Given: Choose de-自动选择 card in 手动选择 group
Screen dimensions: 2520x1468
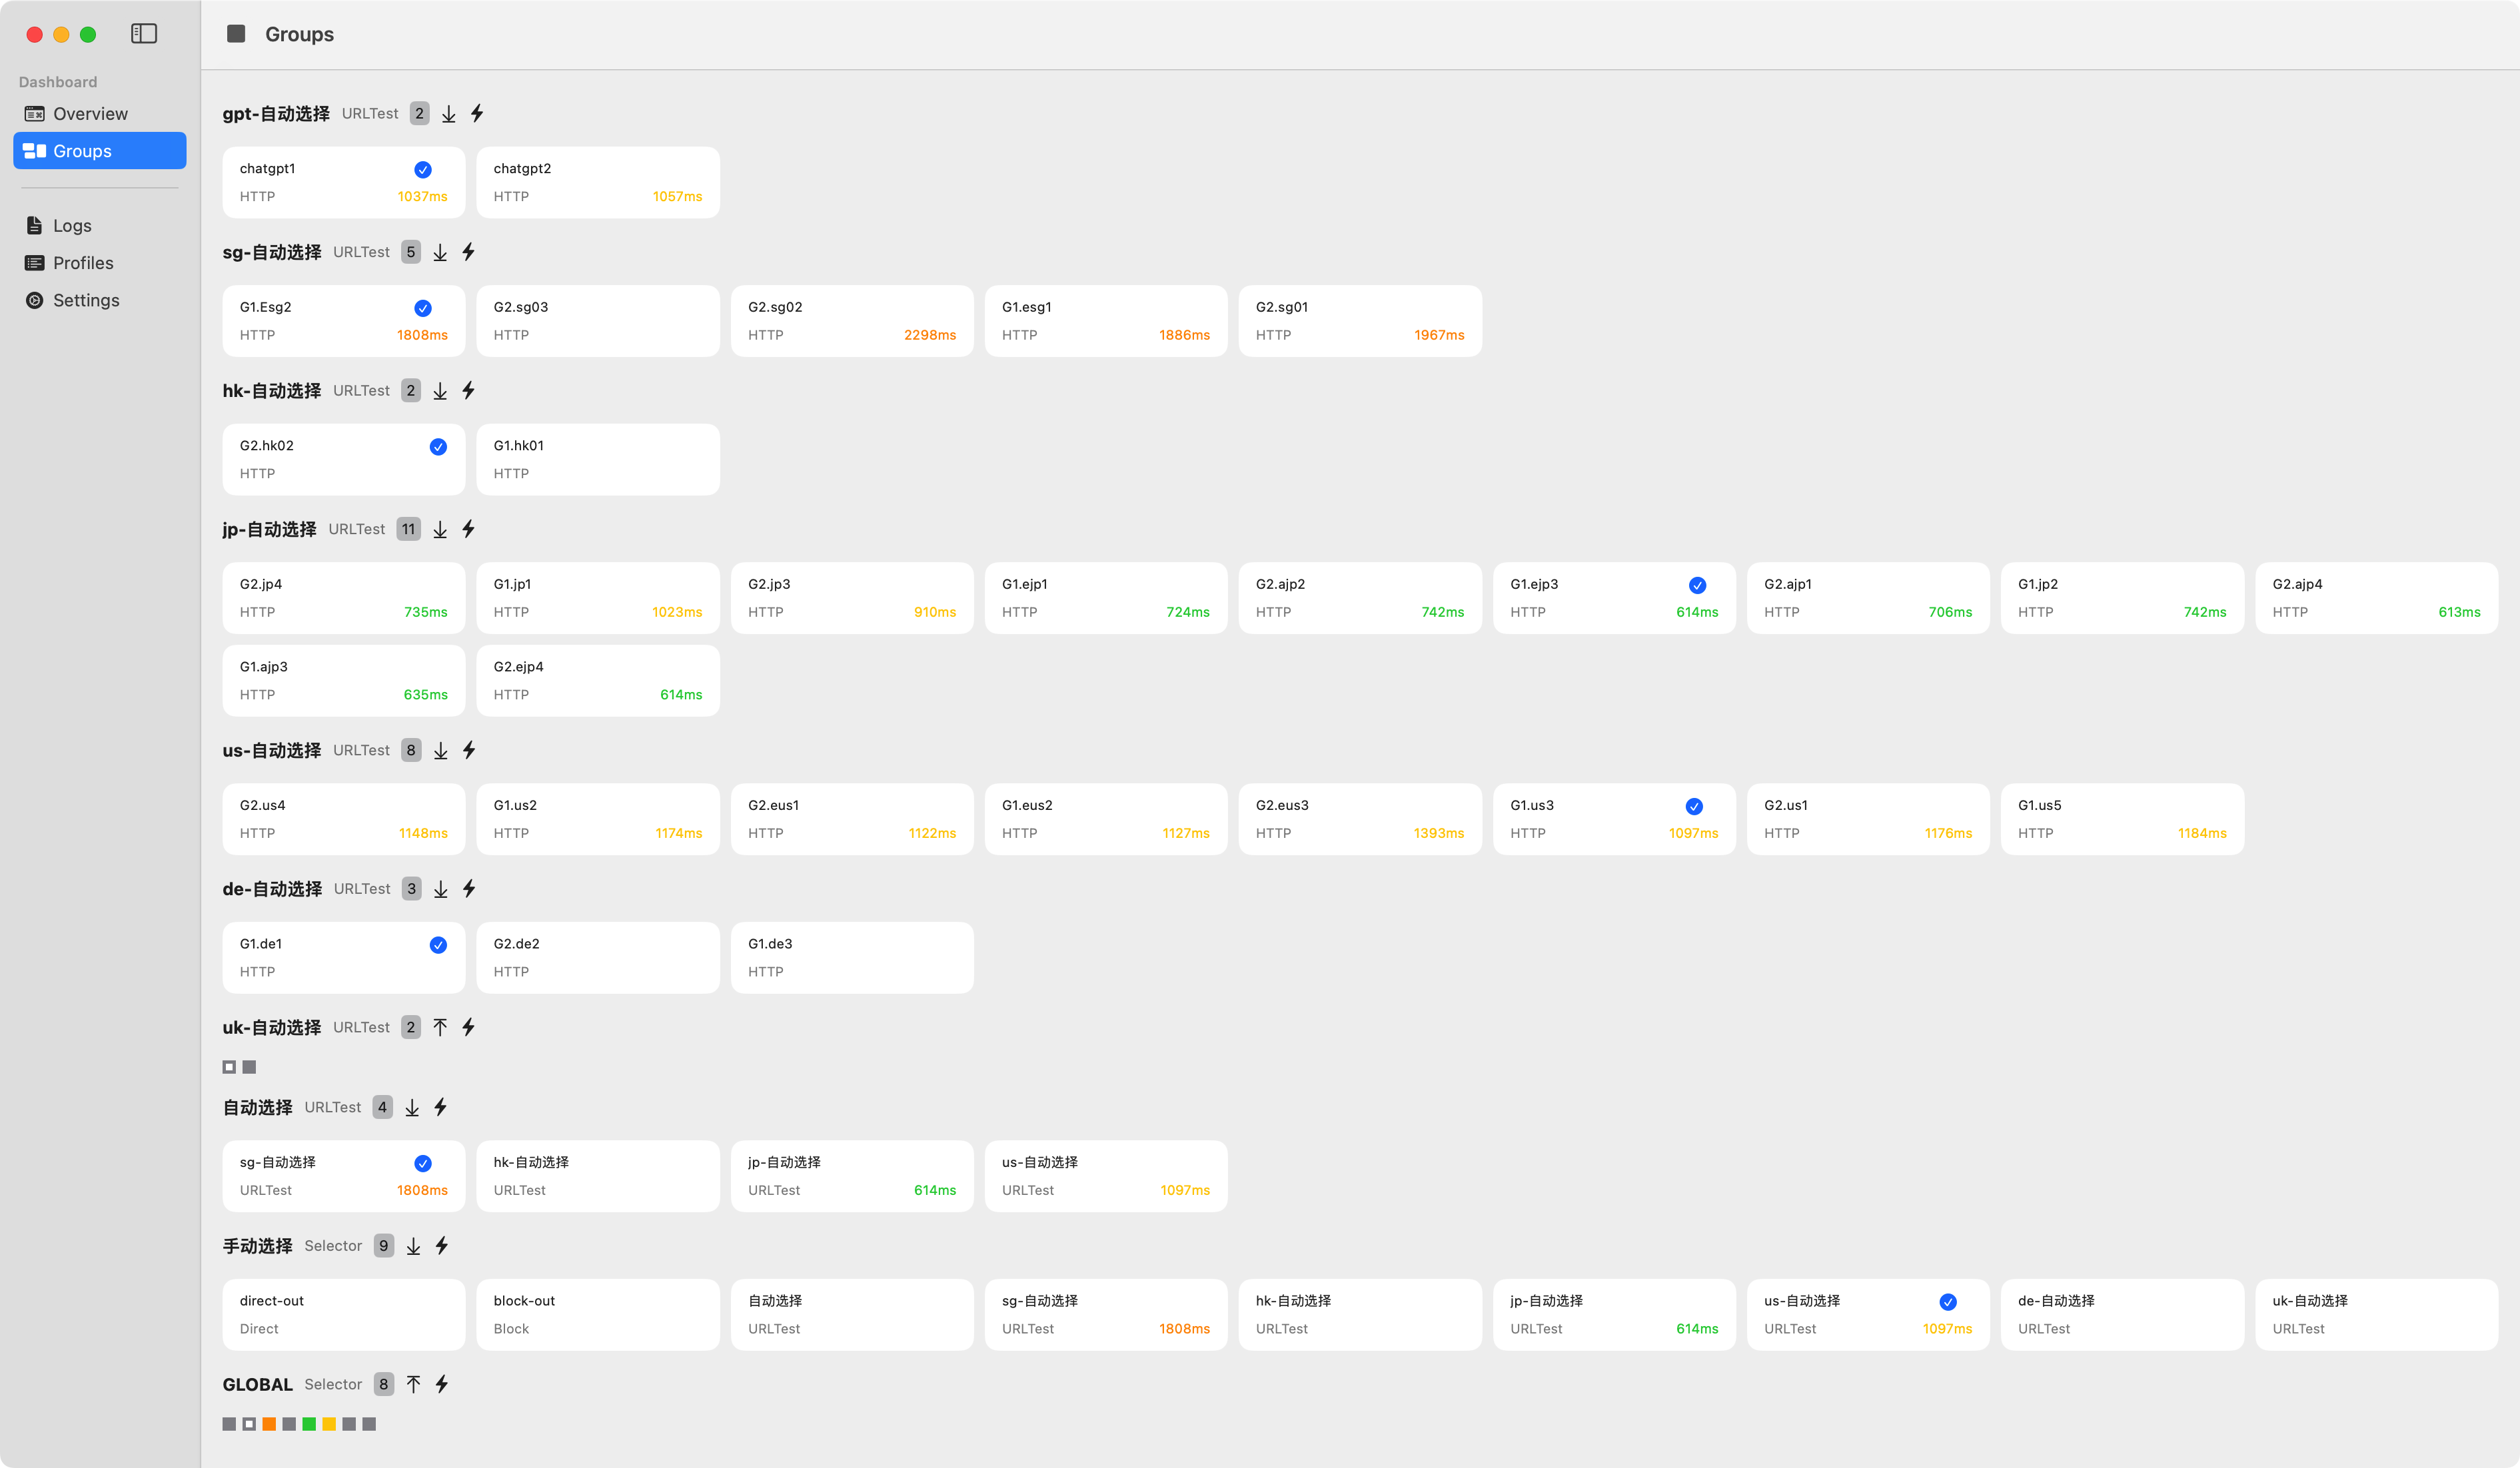Looking at the screenshot, I should (x=2123, y=1315).
